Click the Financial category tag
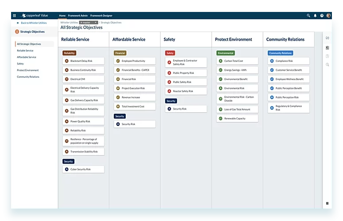The image size is (343, 221). coord(120,53)
